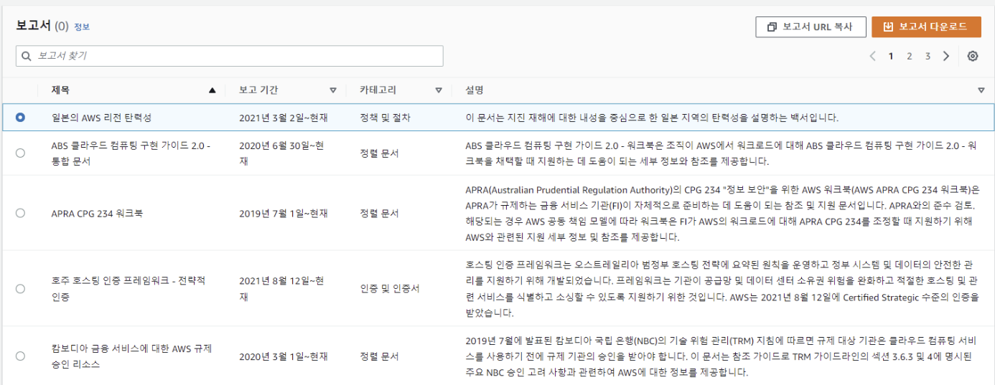Click title 캄보디아 금융 서비스에 대한 AWS 규제
Viewport: 995px width, 385px height.
131,356
